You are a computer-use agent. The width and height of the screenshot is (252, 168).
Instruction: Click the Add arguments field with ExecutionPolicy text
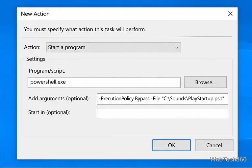(162, 99)
